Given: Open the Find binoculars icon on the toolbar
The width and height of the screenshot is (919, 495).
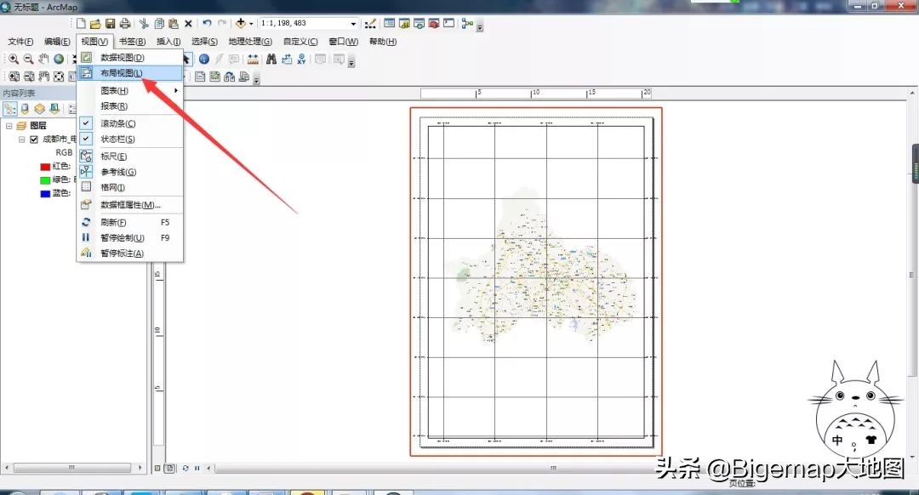Looking at the screenshot, I should click(271, 58).
